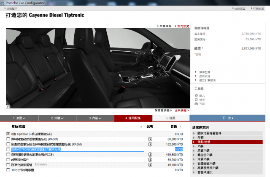Sort options by price using the 售價 arrow

tap(181, 127)
